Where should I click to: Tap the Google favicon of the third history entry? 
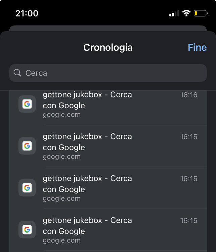click(x=27, y=188)
